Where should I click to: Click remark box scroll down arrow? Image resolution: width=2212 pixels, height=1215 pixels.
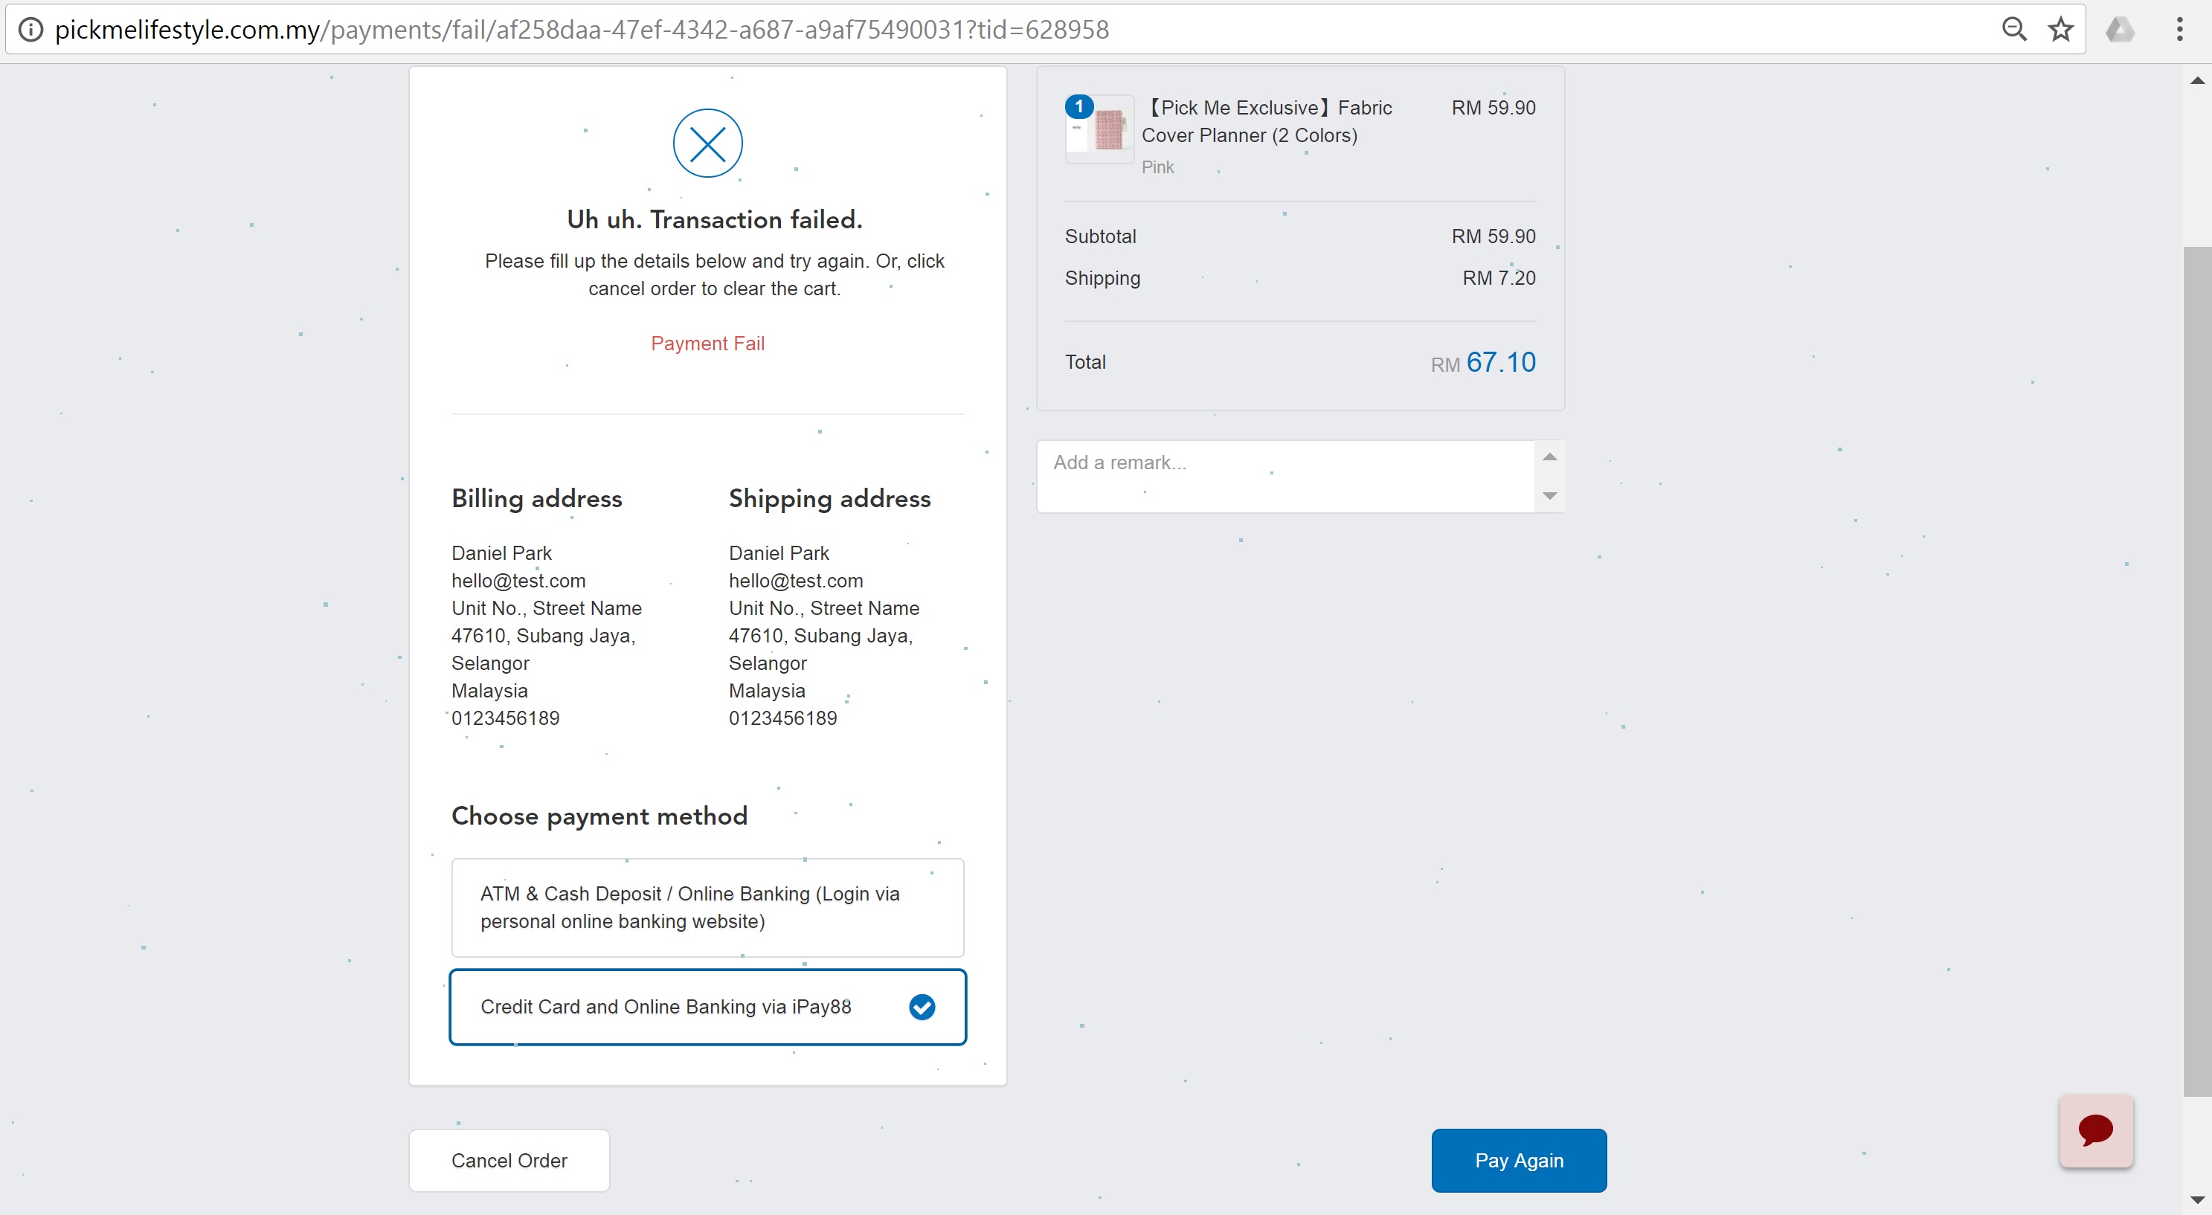click(x=1549, y=496)
